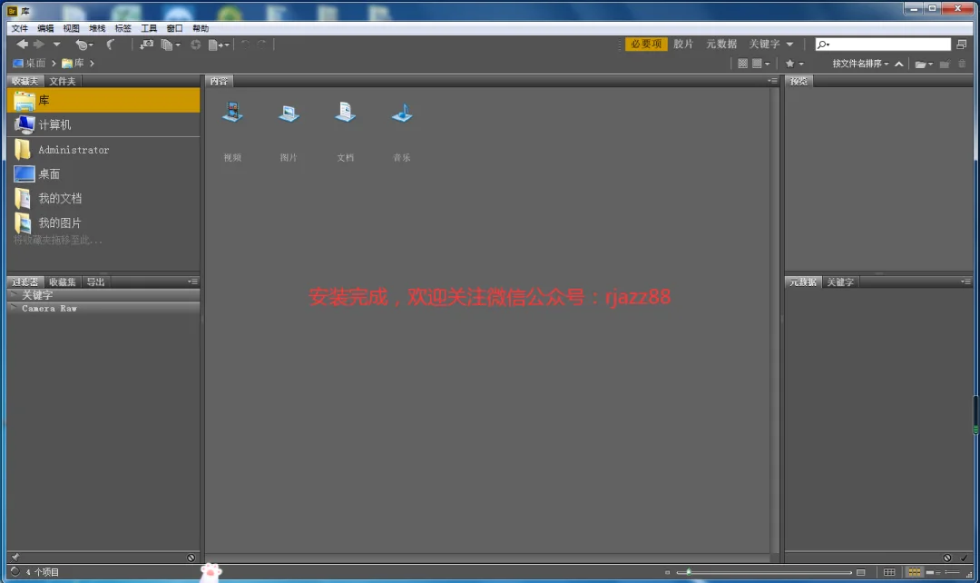Image resolution: width=980 pixels, height=583 pixels.
Task: Lock the thumbnail grid
Action: coord(888,572)
